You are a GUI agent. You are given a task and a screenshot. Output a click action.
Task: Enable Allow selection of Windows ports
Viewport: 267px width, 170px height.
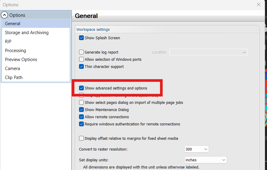coord(81,59)
